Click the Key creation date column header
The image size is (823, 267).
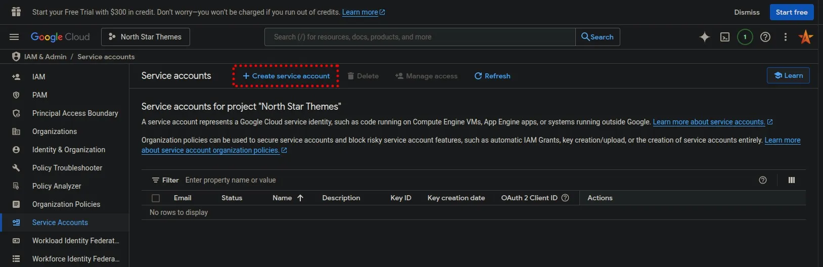pyautogui.click(x=456, y=198)
